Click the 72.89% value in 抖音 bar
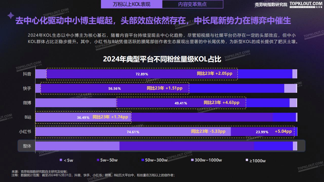This screenshot has height=182, width=324. pyautogui.click(x=142, y=74)
